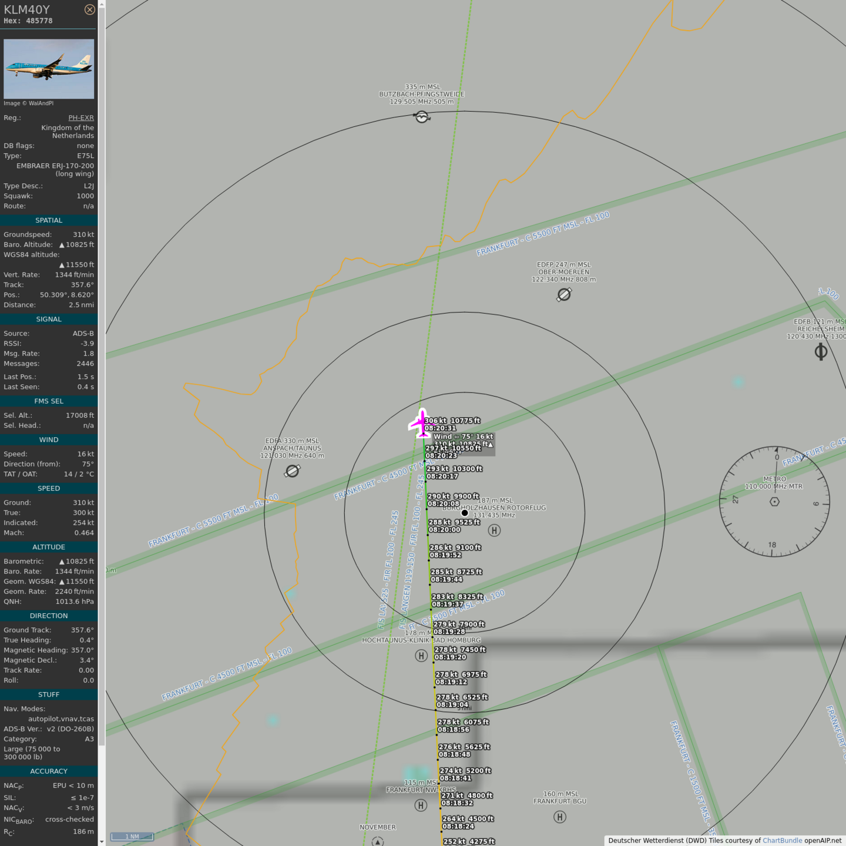Click the Hochtaunus-Klinik Bad Homburg heliport icon
Image resolution: width=846 pixels, height=846 pixels.
click(x=421, y=656)
